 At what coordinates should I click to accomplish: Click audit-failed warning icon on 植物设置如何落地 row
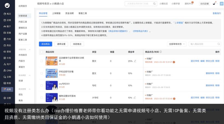[x=174, y=99]
